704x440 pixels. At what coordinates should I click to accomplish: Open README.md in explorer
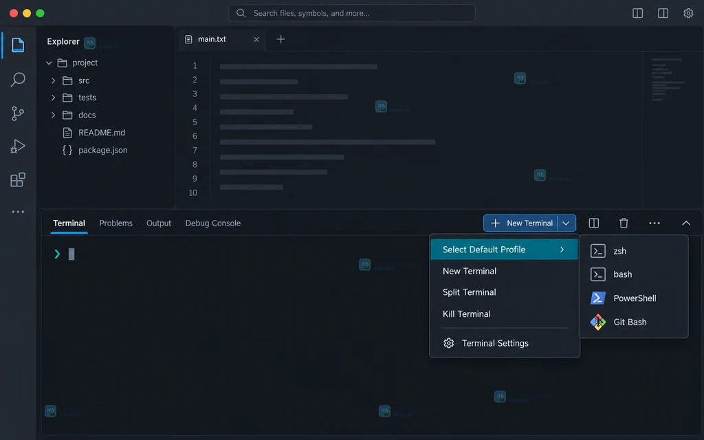point(102,133)
